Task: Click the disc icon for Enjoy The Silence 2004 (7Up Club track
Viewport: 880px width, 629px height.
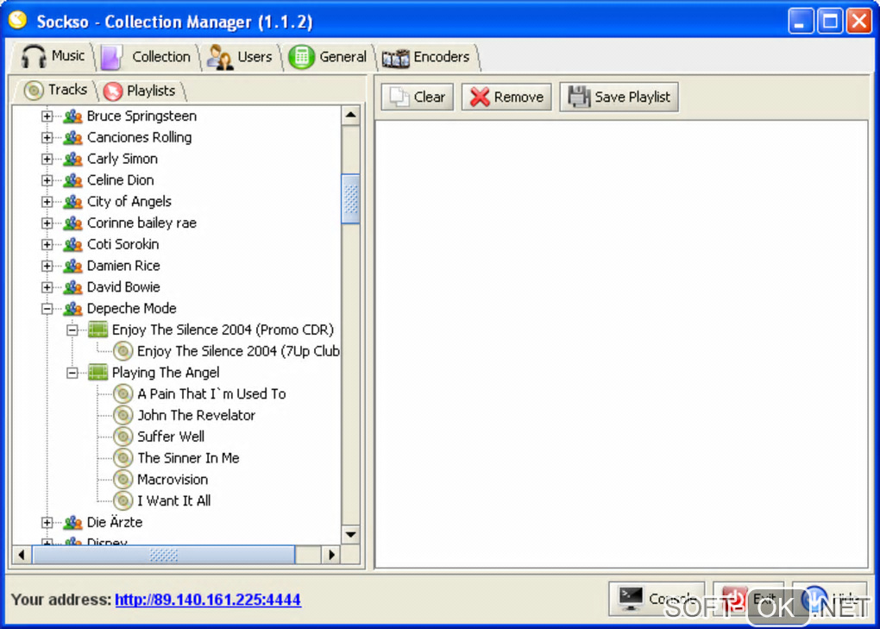Action: tap(123, 351)
